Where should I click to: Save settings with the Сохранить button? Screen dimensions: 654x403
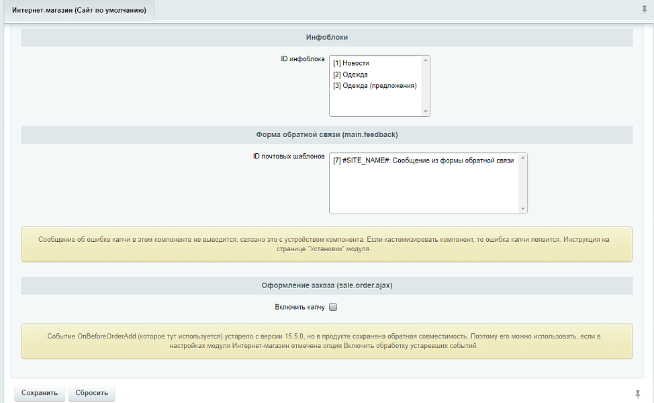pos(40,393)
